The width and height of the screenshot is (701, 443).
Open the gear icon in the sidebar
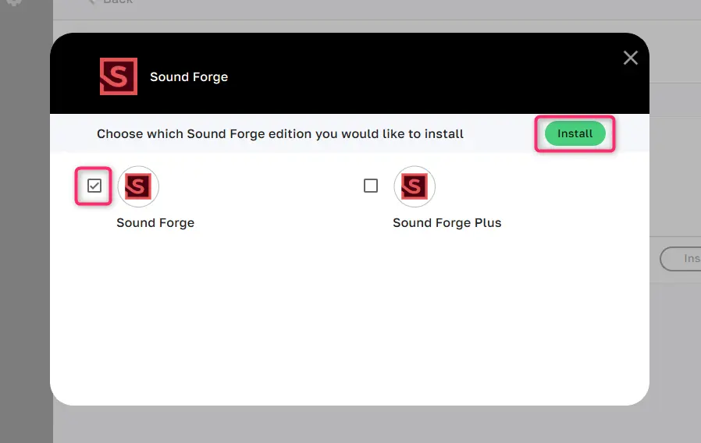click(14, 2)
